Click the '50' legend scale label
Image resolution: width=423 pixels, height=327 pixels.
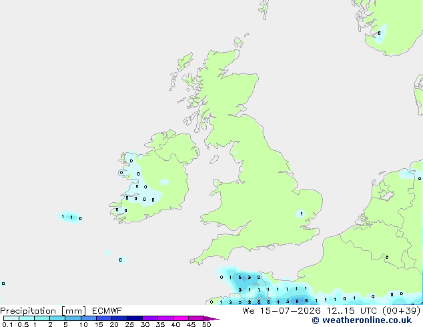click(x=206, y=324)
